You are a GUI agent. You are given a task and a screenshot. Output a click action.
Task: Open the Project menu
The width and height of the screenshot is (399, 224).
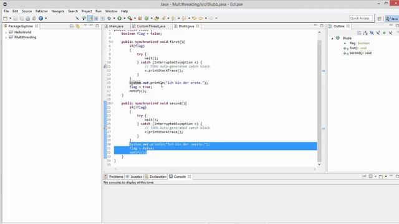coord(87,11)
